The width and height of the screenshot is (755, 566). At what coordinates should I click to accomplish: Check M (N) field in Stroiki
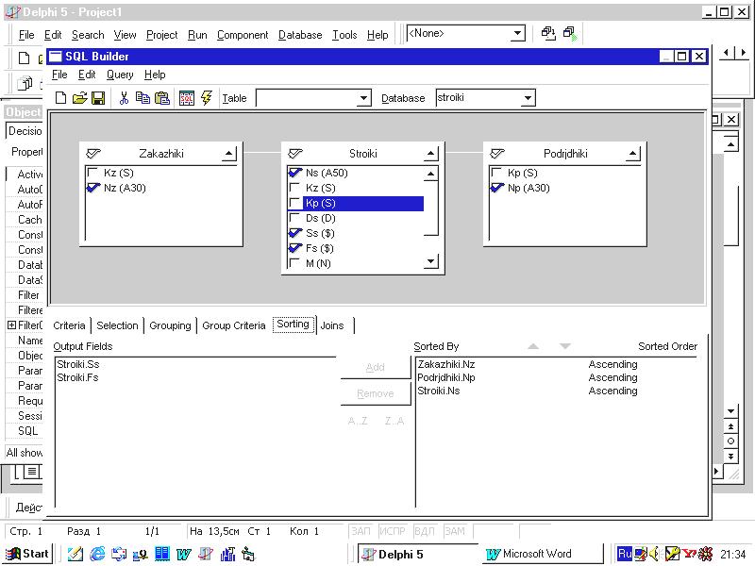pos(294,263)
